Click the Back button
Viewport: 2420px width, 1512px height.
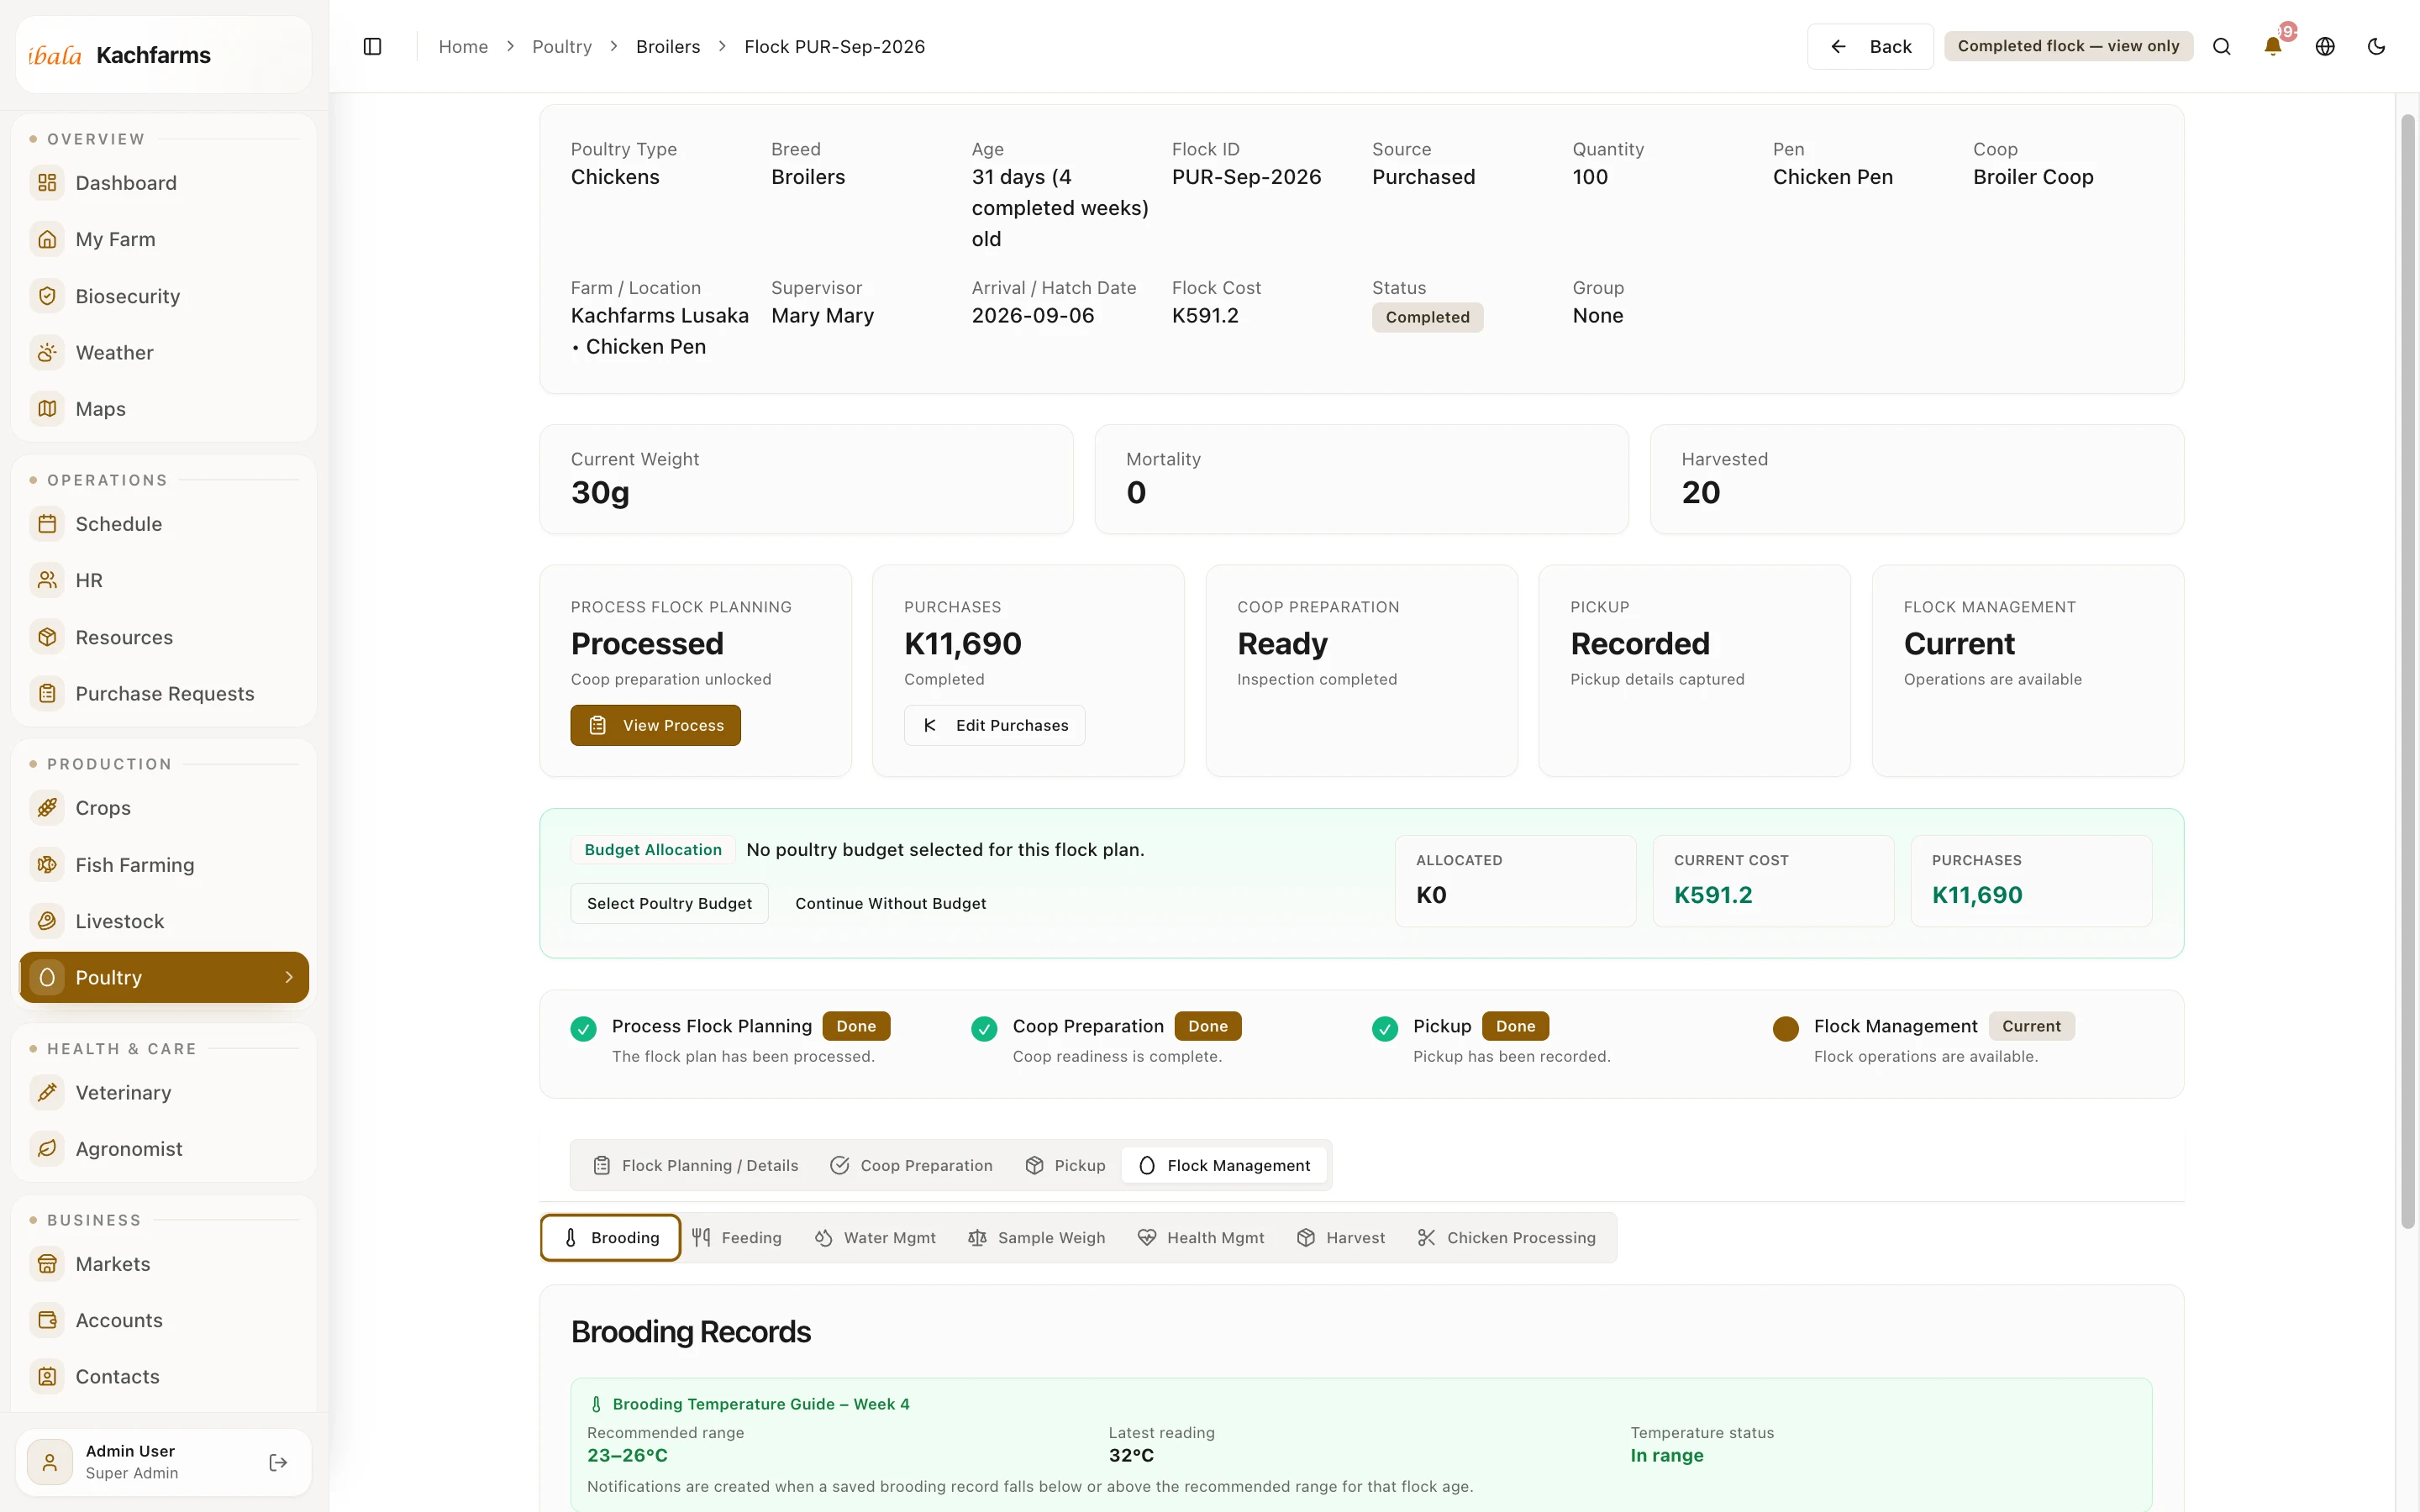(1870, 47)
